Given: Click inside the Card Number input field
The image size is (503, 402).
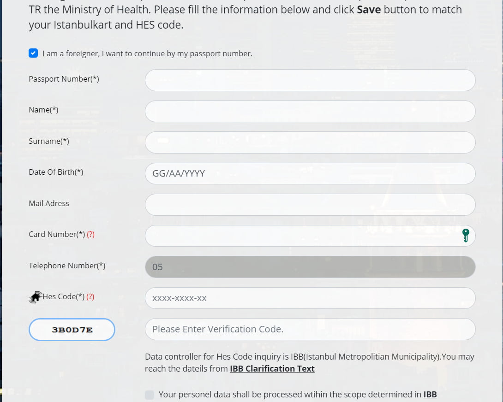Looking at the screenshot, I should 300,236.
